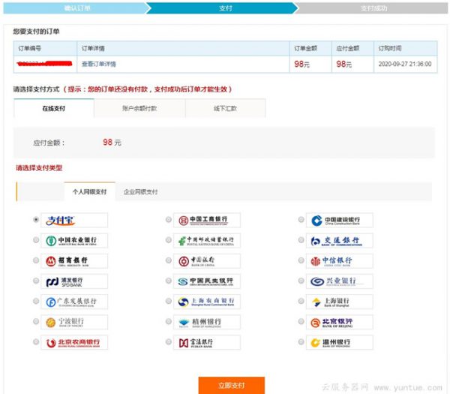Image resolution: width=450 pixels, height=394 pixels.
Task: Switch to 账户余额付款 tab
Action: (x=139, y=108)
